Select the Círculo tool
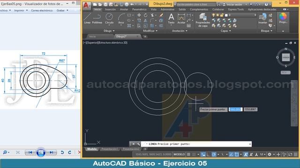 point(109,19)
